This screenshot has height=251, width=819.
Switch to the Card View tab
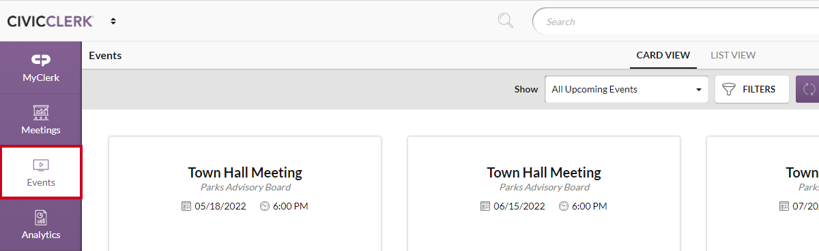(663, 55)
